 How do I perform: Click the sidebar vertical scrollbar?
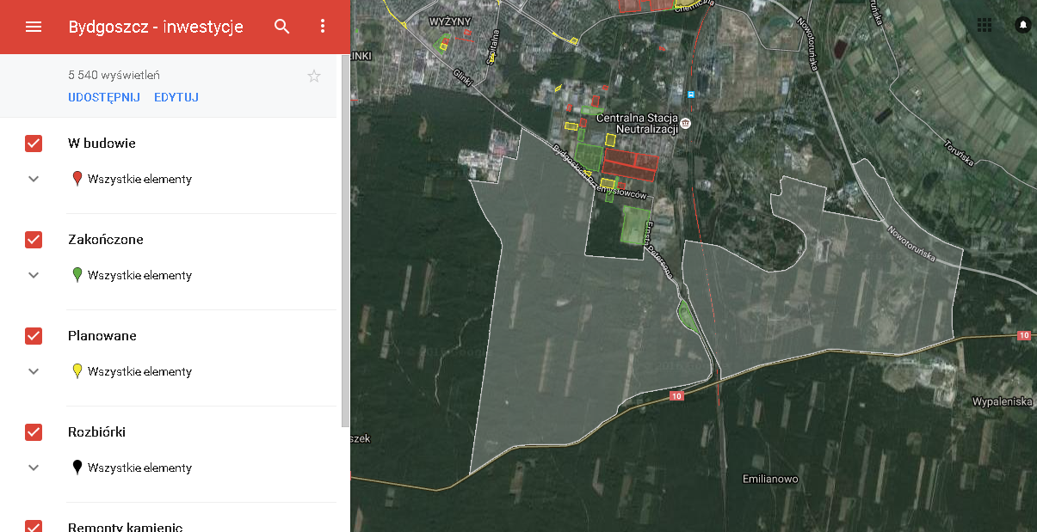pos(346,241)
